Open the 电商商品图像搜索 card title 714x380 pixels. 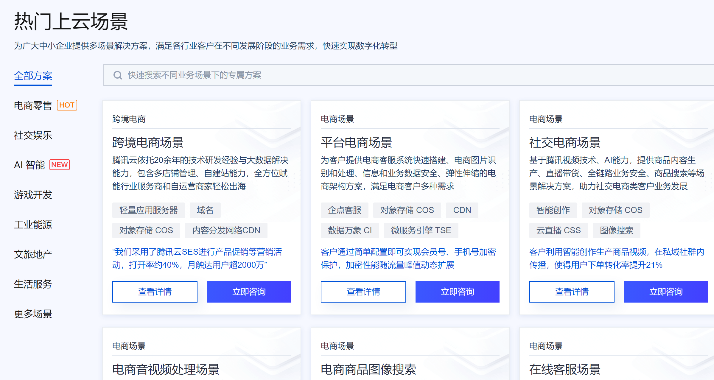click(368, 370)
